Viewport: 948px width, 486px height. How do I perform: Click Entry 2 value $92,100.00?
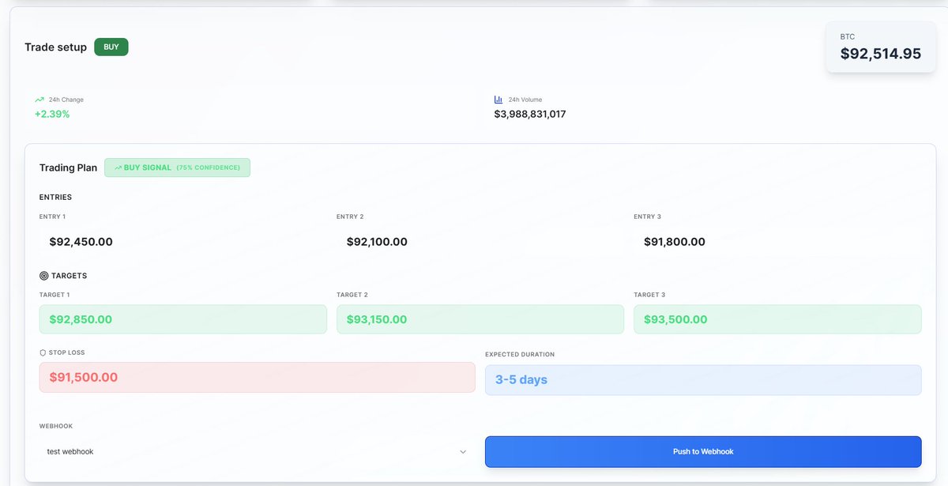tap(377, 242)
